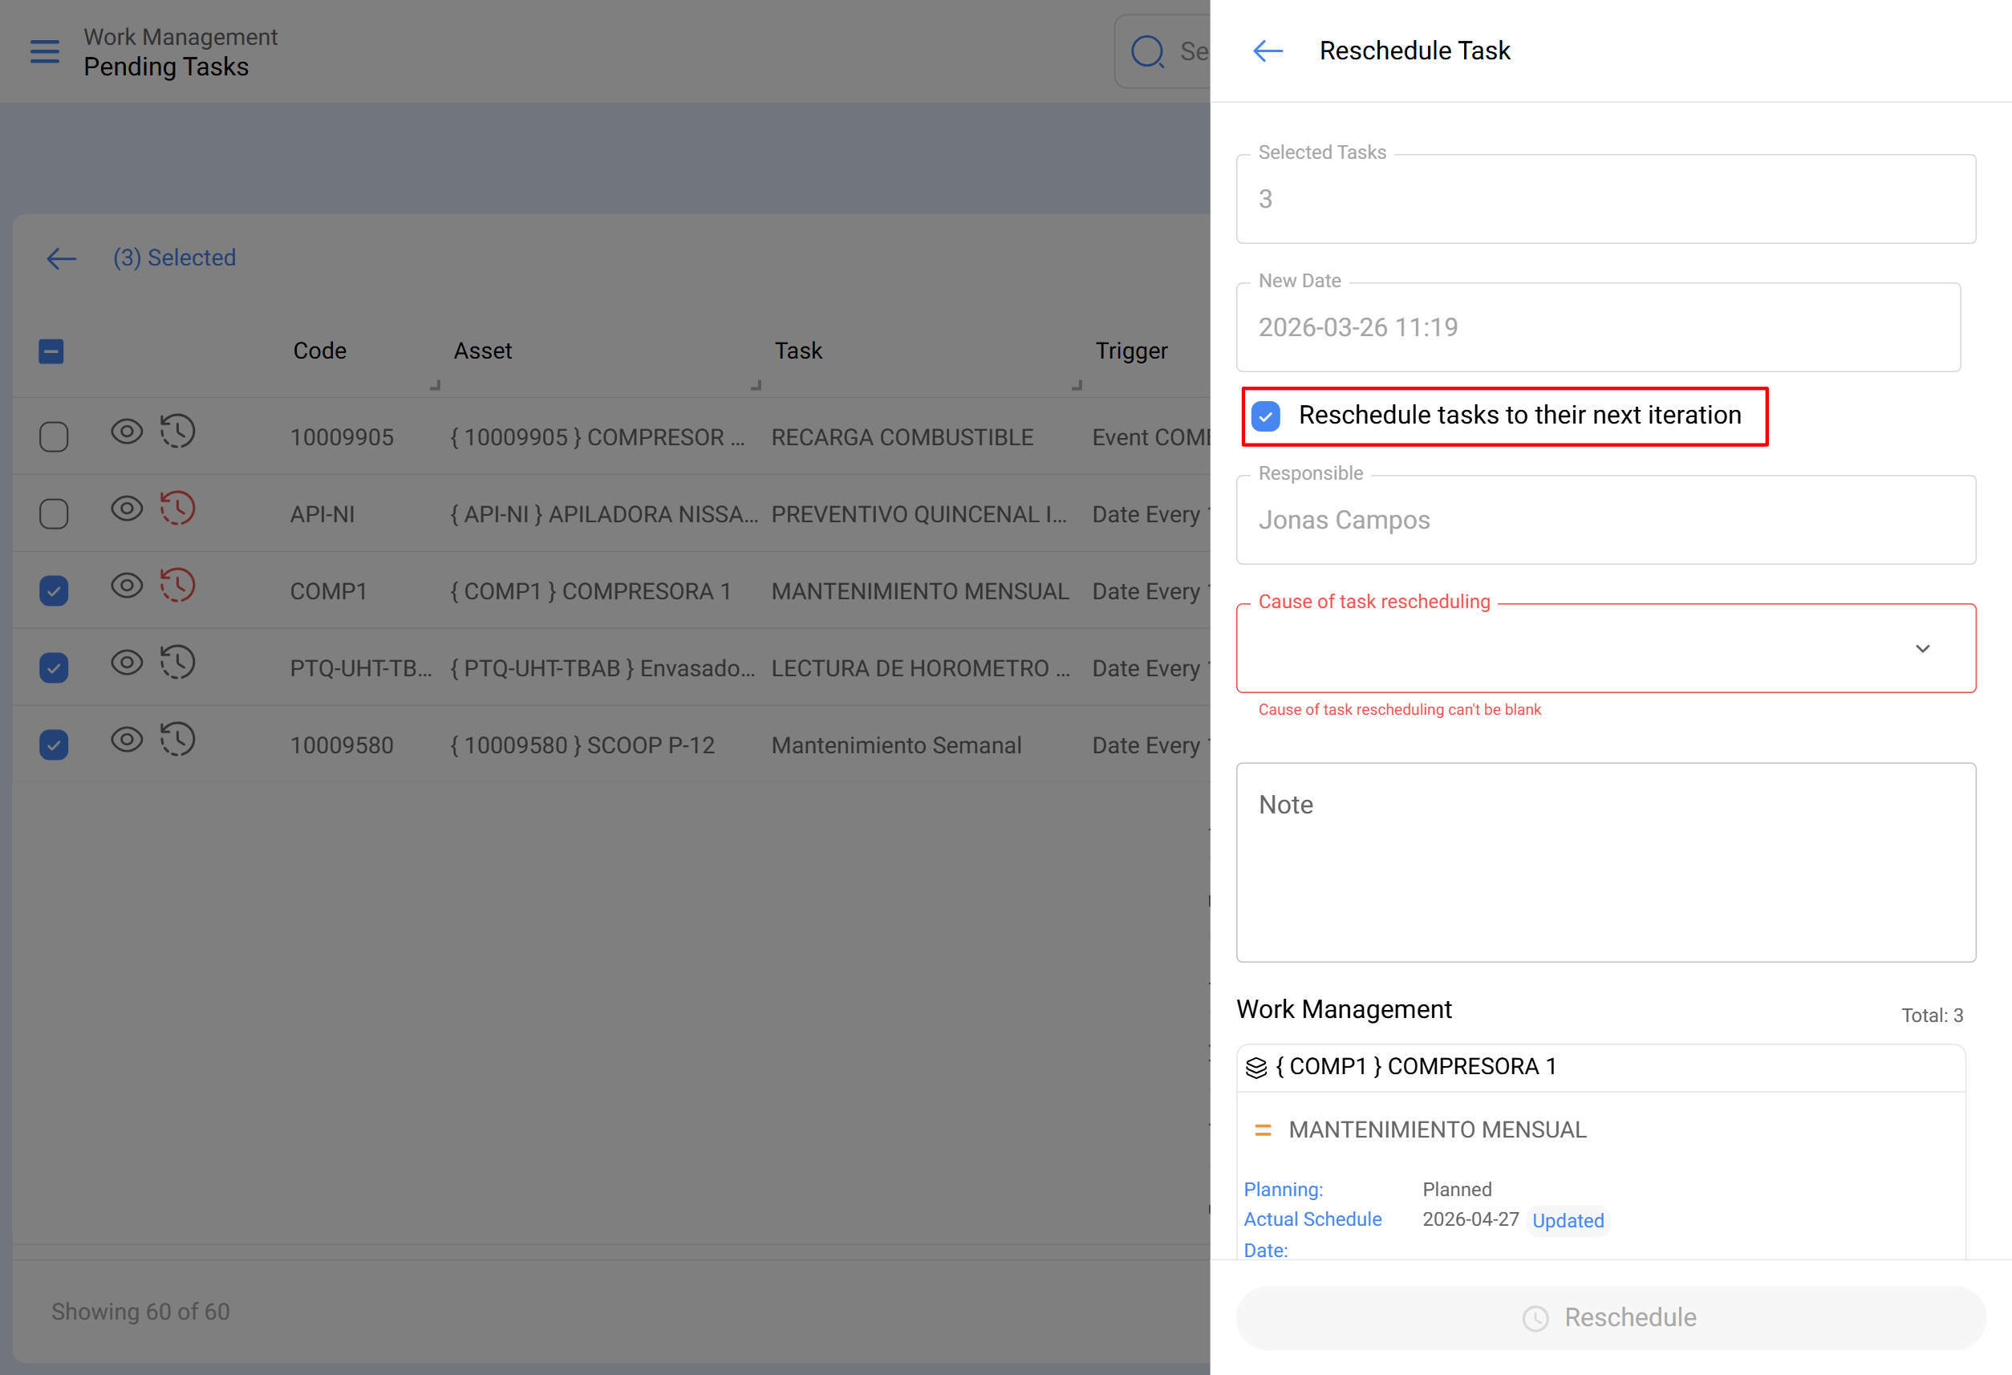Viewport: 2012px width, 1375px height.
Task: Click the Cause of rescheduling chevron arrow
Action: (1923, 648)
